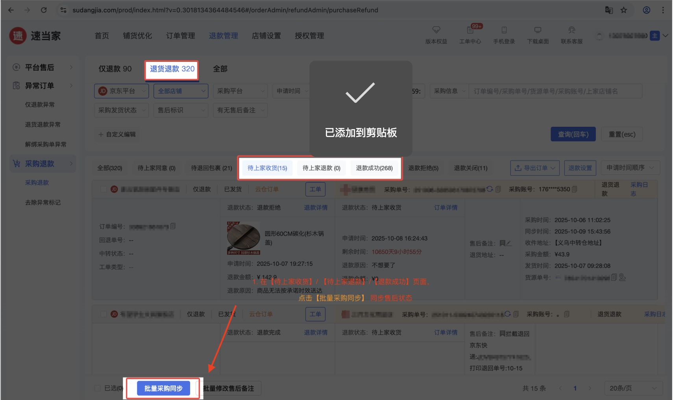The image size is (673, 400).
Task: Tick the second order row checkbox
Action: pyautogui.click(x=104, y=314)
